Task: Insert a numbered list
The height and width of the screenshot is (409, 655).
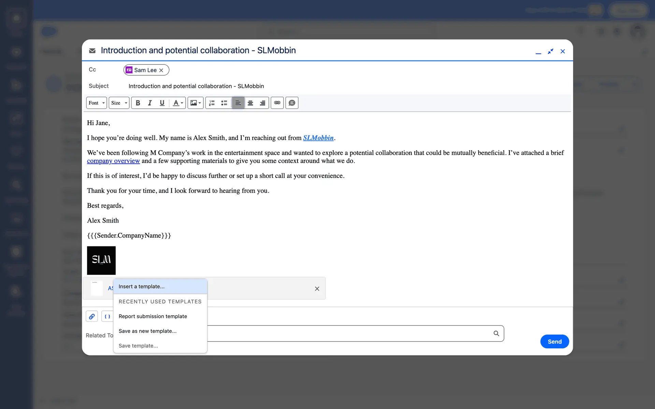Action: (212, 103)
